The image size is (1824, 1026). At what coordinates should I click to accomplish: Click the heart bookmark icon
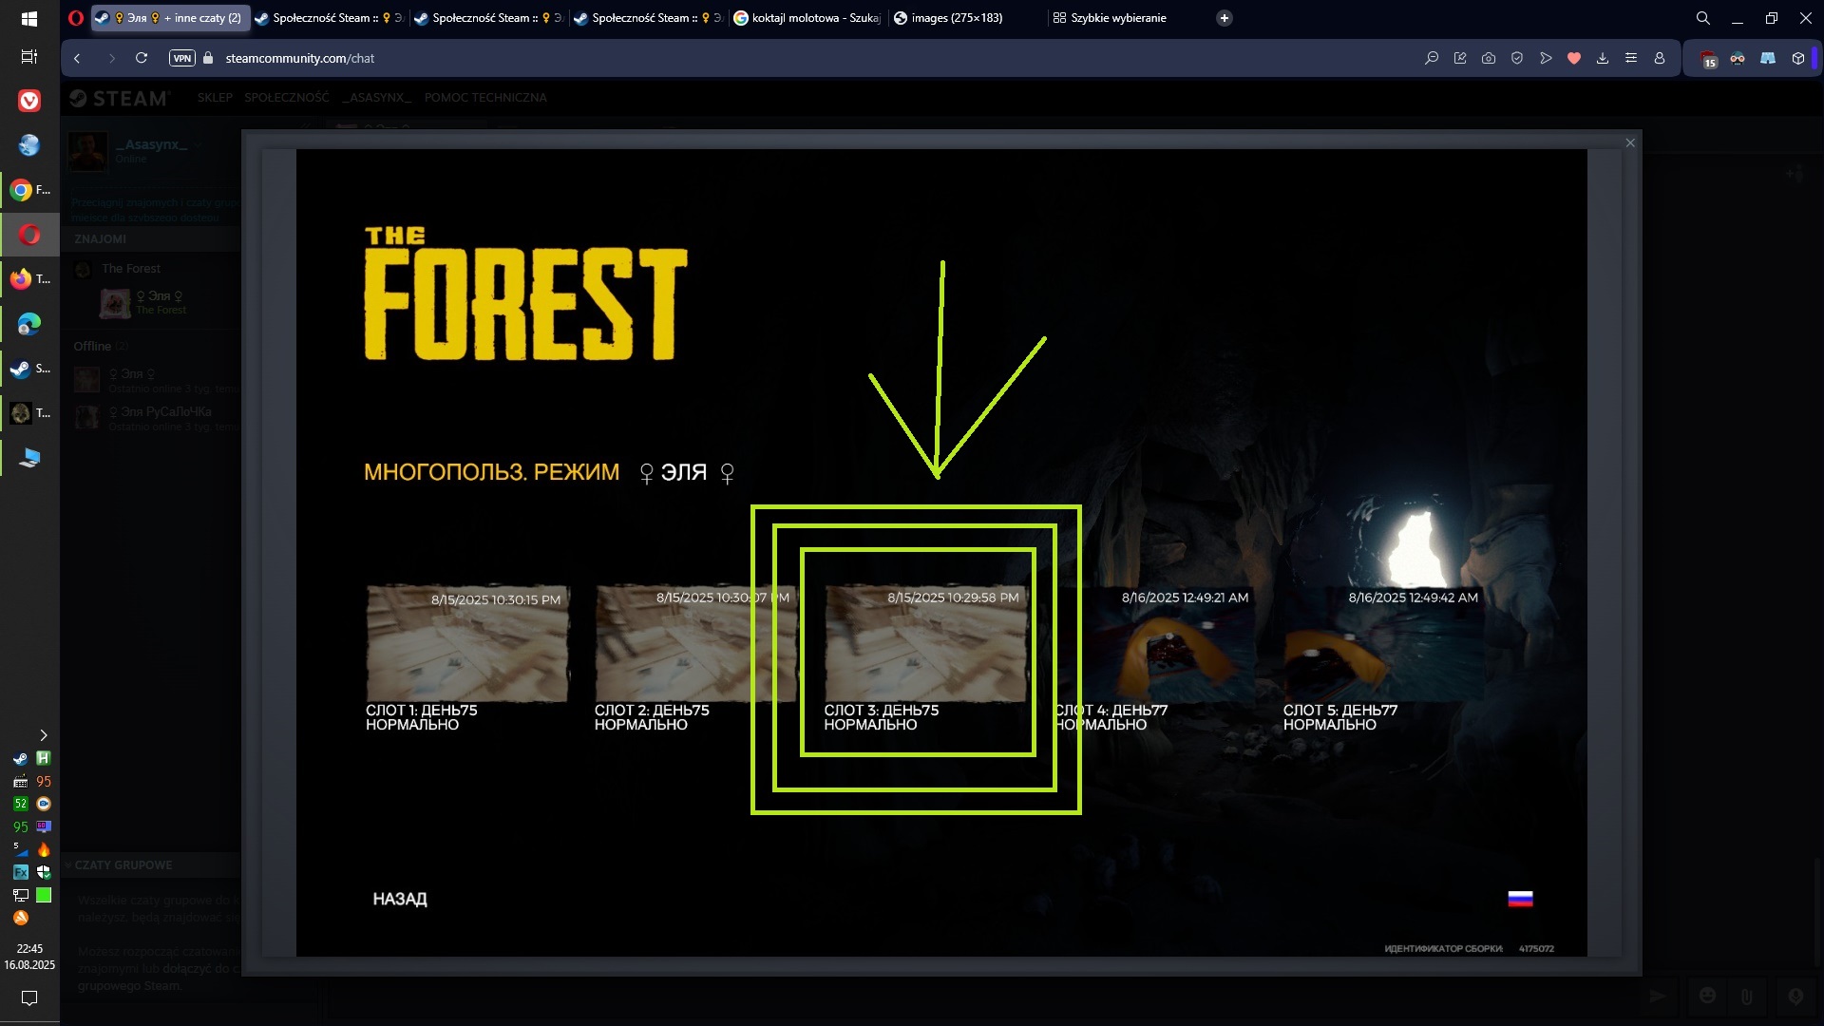click(x=1574, y=58)
